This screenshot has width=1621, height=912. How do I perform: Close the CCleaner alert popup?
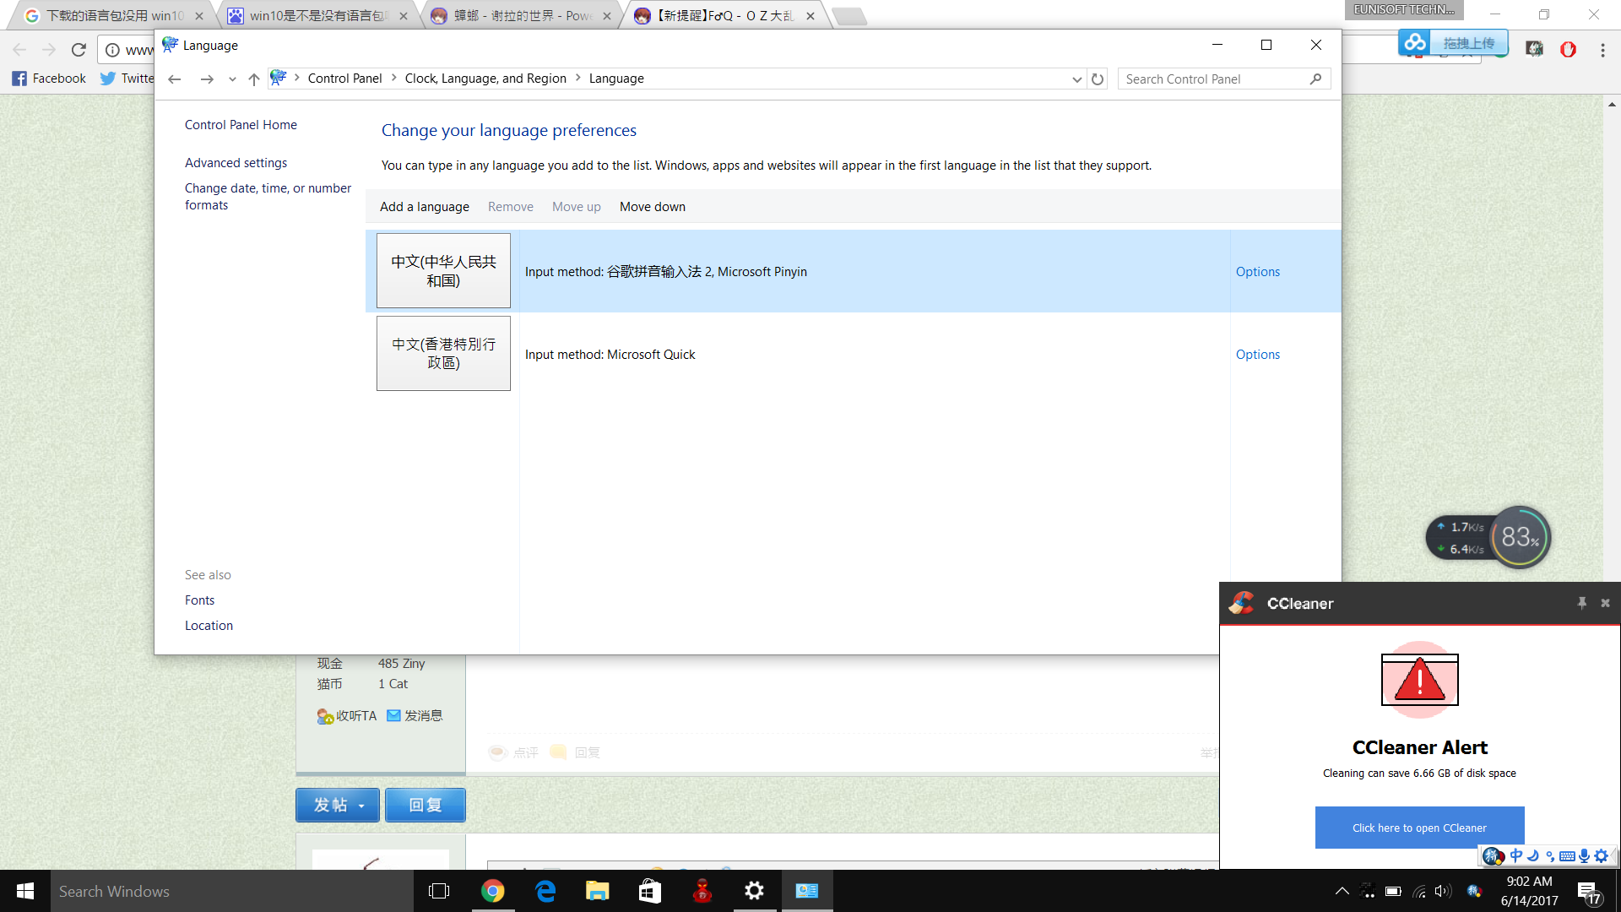click(x=1605, y=603)
